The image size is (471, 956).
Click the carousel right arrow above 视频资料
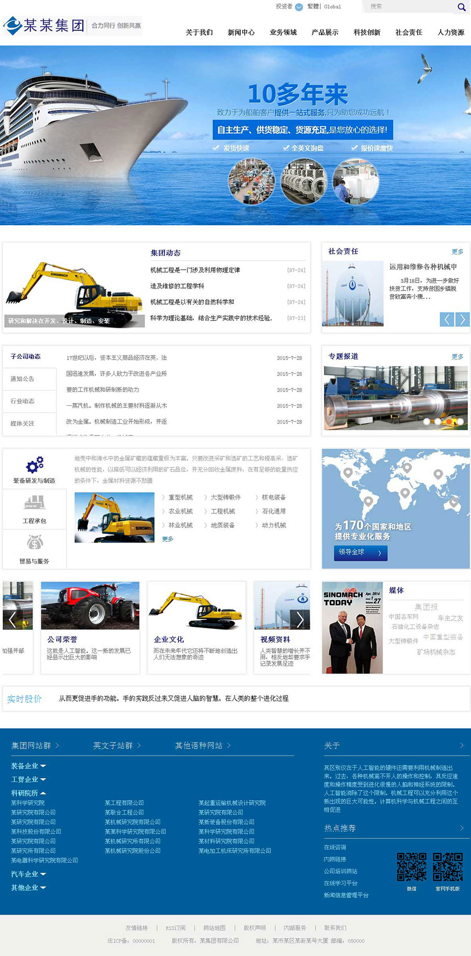[300, 620]
